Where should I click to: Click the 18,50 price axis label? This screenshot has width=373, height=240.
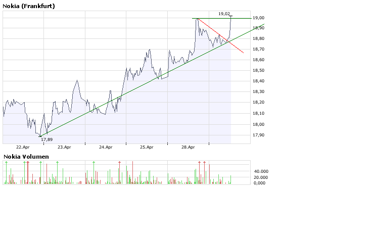(x=258, y=70)
